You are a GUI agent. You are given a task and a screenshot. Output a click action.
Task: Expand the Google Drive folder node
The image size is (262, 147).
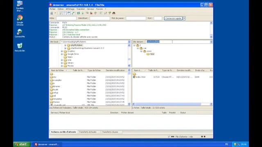pos(62,54)
